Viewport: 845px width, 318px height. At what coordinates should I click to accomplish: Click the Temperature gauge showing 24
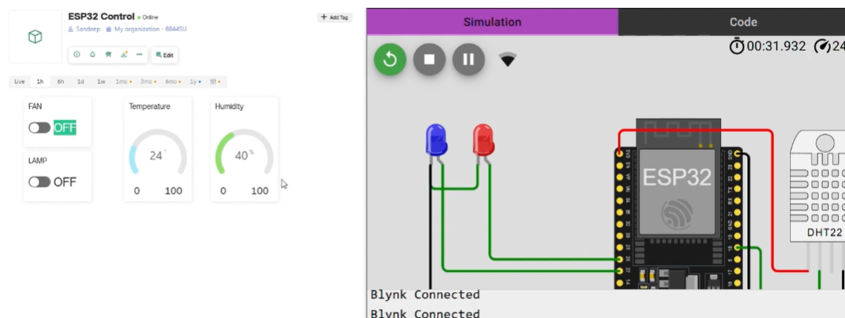click(x=157, y=152)
